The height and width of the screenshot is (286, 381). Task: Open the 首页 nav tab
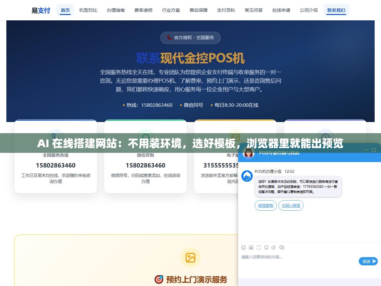pos(65,10)
